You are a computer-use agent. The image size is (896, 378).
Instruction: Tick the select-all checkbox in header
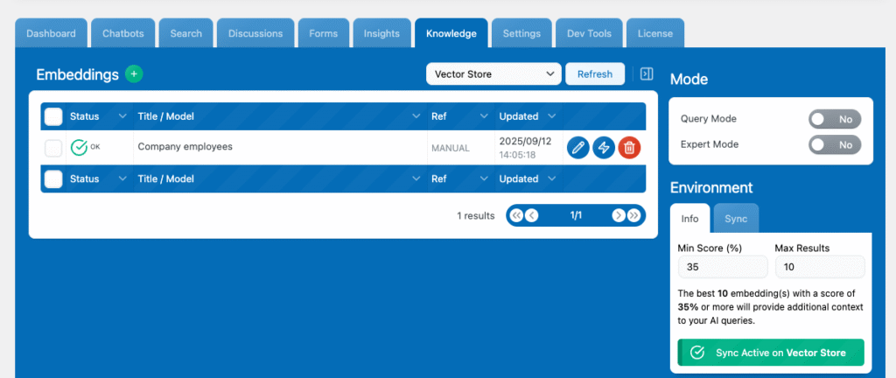pos(53,116)
